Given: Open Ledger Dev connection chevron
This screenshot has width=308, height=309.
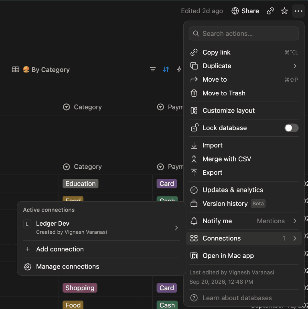Looking at the screenshot, I should [176, 228].
